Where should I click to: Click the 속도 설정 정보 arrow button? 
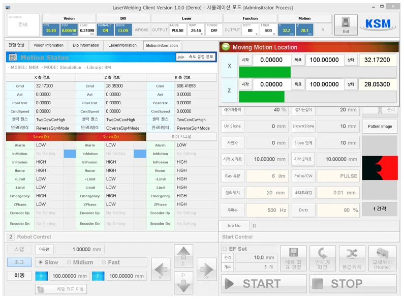tap(196, 57)
